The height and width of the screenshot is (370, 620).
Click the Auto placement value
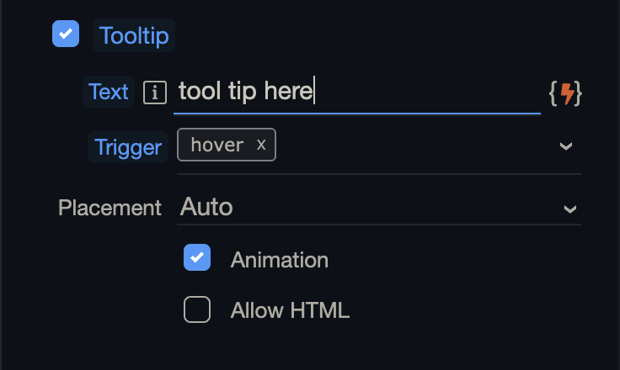coord(207,207)
